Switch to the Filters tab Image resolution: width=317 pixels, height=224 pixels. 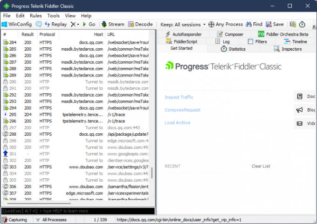point(257,41)
